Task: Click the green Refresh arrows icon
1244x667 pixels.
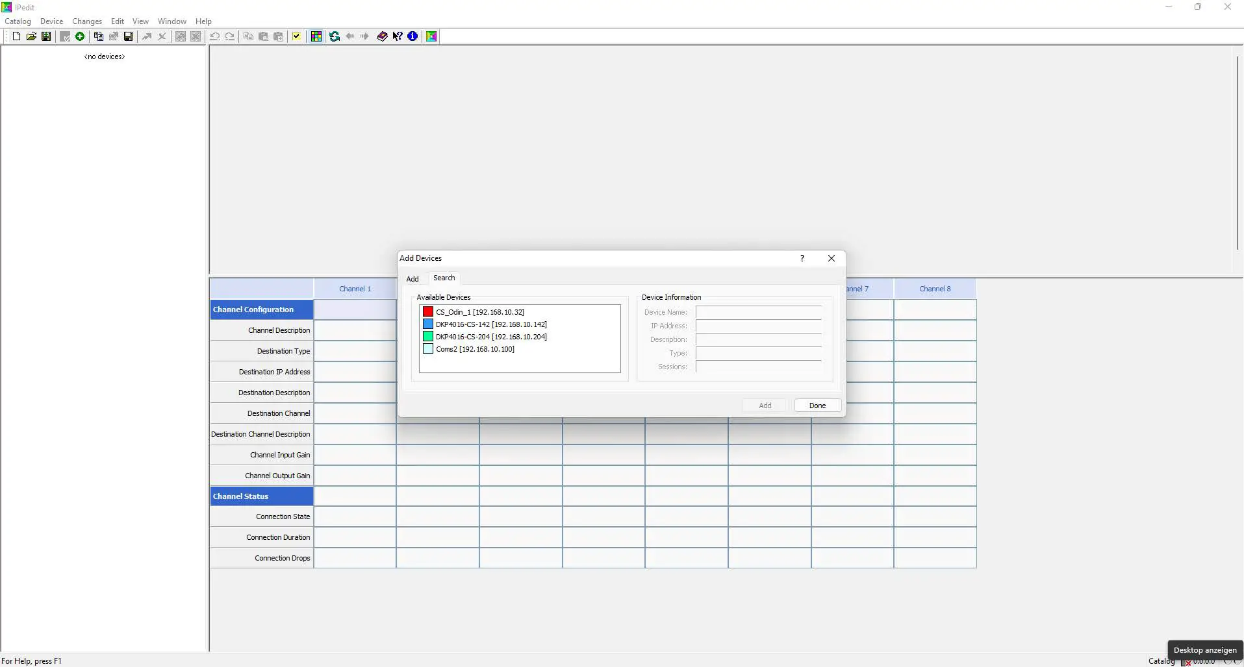Action: click(335, 36)
